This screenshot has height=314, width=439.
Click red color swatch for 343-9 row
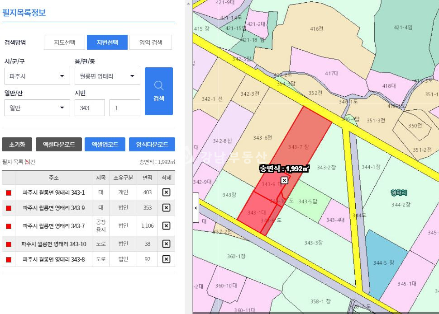pyautogui.click(x=9, y=208)
